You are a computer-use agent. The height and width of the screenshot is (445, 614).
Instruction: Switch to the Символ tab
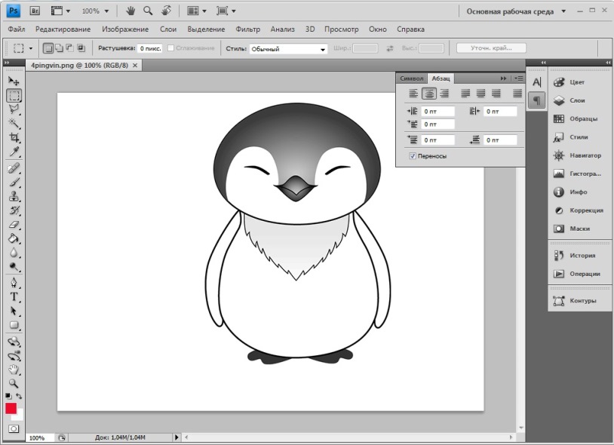(x=411, y=78)
